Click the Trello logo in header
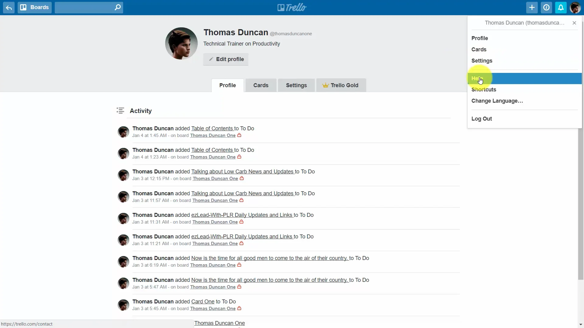584x328 pixels. (x=292, y=7)
